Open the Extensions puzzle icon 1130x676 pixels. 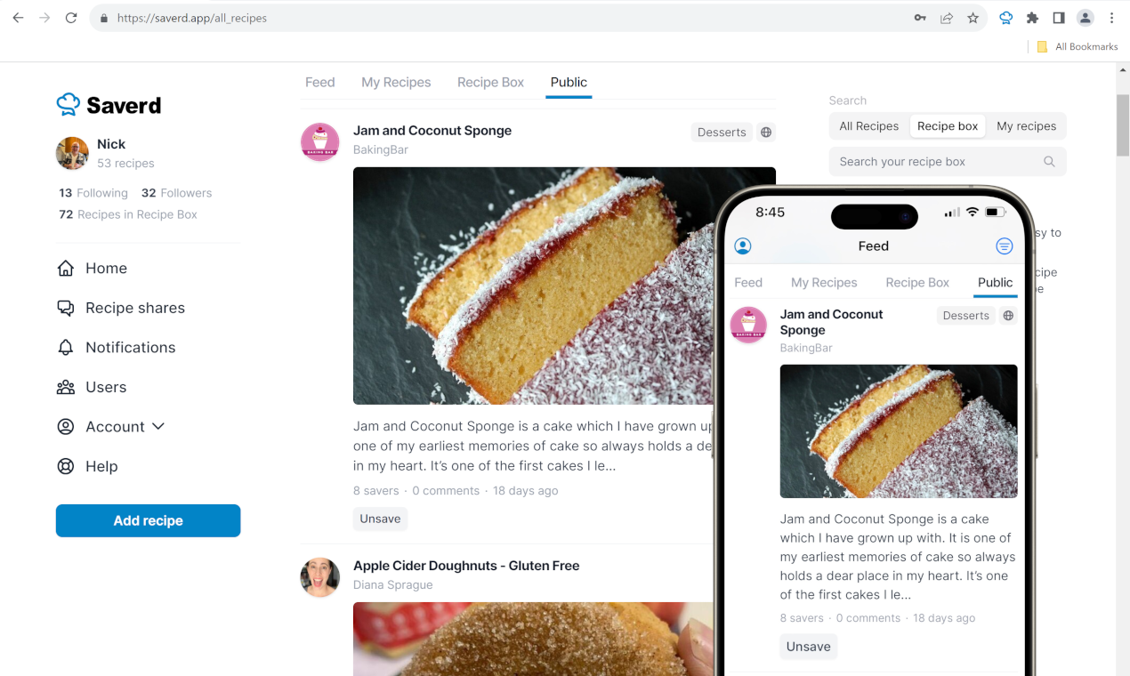click(1033, 18)
